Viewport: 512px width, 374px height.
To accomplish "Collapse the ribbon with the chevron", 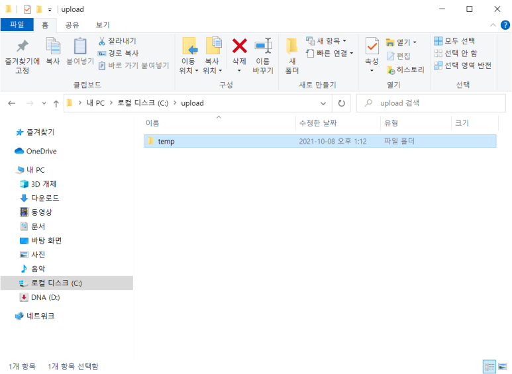I will (x=493, y=24).
